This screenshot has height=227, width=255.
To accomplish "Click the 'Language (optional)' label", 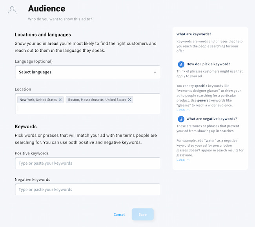I will [x=34, y=61].
